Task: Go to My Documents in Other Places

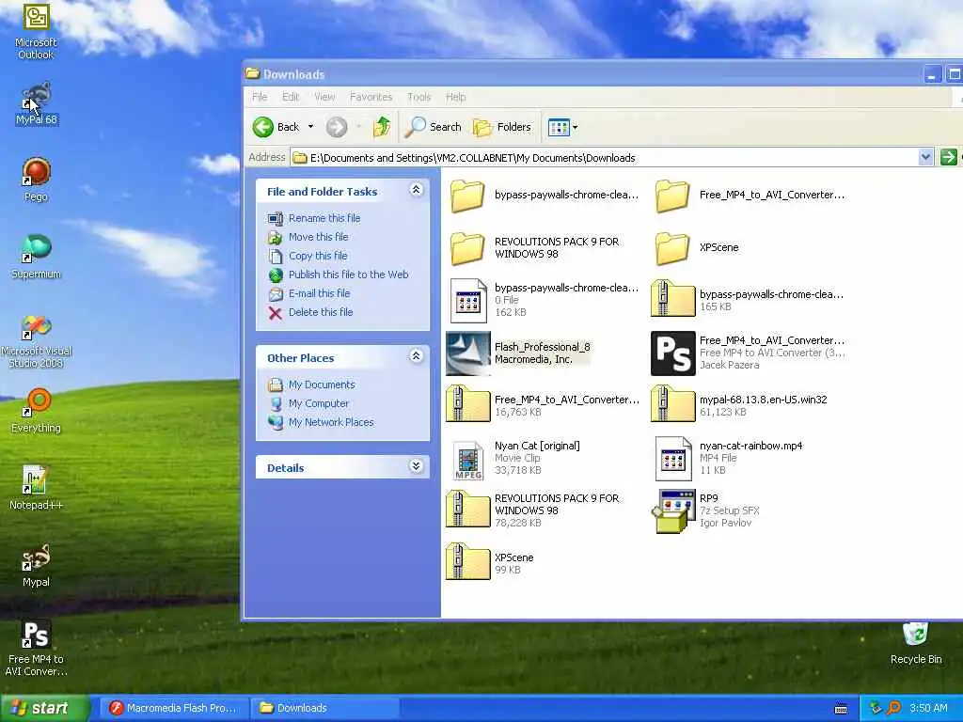Action: pyautogui.click(x=322, y=385)
